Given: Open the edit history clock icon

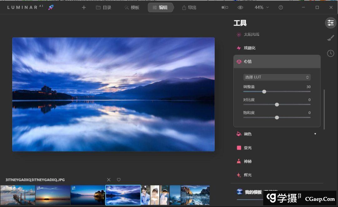Looking at the screenshot, I should [x=330, y=53].
